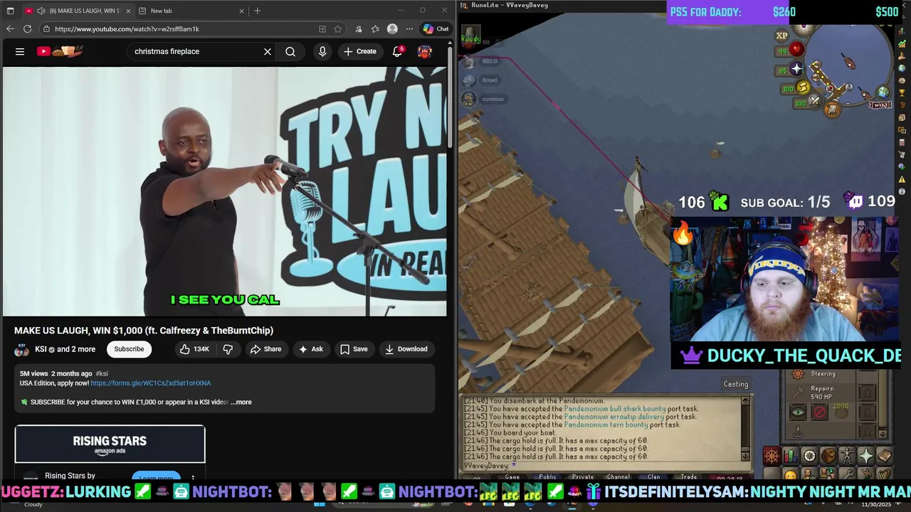Open the Worn Equipment tab in RuneLite

847,456
